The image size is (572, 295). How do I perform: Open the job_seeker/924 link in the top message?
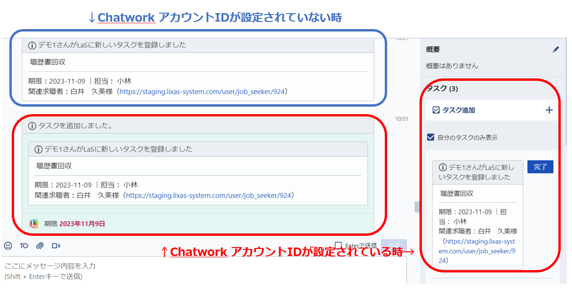pyautogui.click(x=201, y=91)
